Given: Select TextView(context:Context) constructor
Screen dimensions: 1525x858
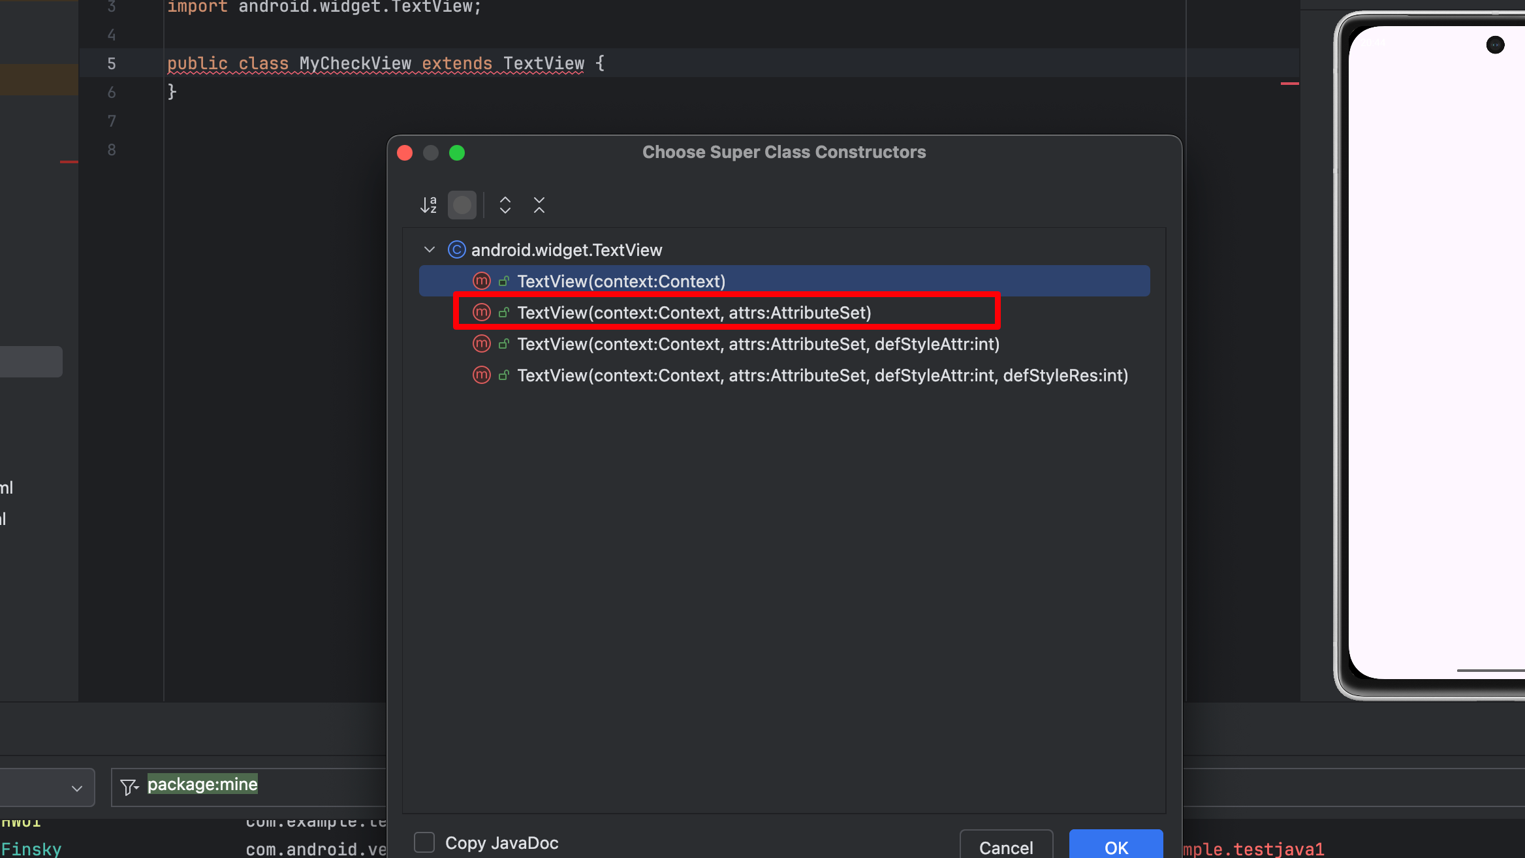Looking at the screenshot, I should (621, 281).
